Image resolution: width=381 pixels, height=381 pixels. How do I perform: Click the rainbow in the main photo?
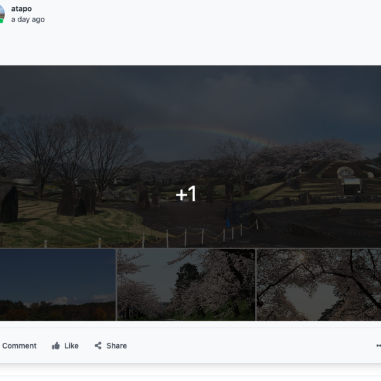206,135
